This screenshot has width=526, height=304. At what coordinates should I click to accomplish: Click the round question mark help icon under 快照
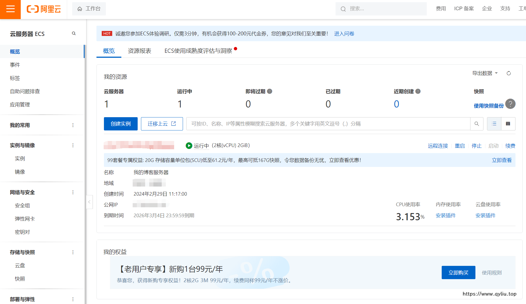(510, 104)
